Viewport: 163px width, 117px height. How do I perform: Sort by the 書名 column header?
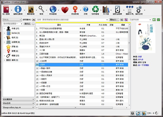tap(59, 25)
